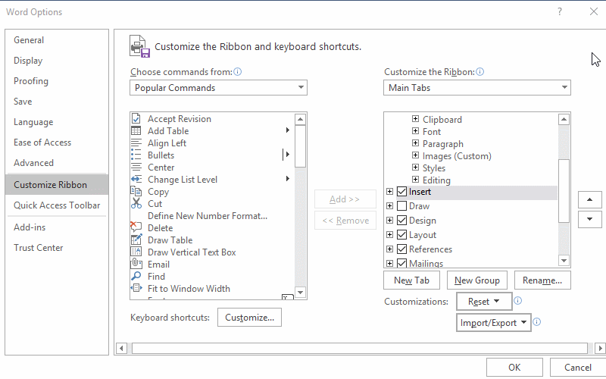The image size is (606, 379).
Task: Select the Email paperclip icon
Action: (136, 264)
